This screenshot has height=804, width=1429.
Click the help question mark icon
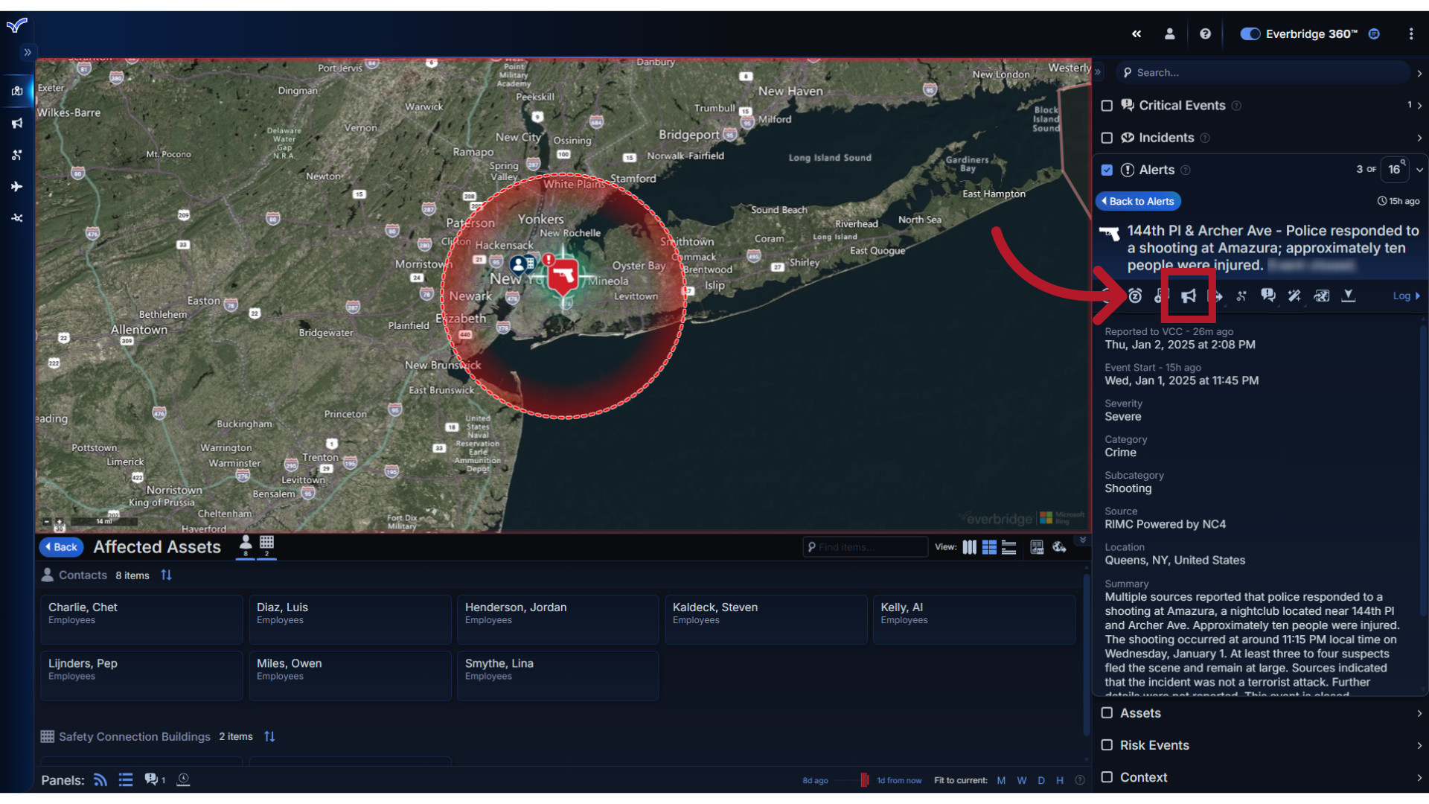click(x=1205, y=34)
